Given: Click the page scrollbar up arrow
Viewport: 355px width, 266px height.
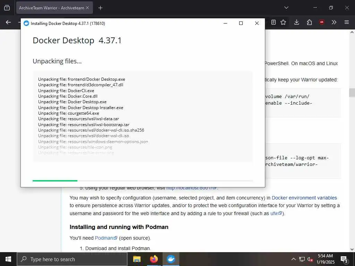Looking at the screenshot, I should (352, 32).
